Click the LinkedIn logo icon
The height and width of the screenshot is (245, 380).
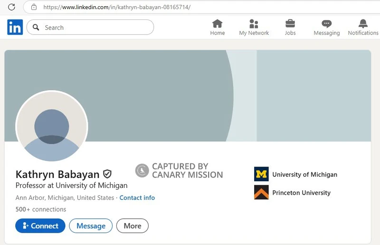[x=15, y=28]
